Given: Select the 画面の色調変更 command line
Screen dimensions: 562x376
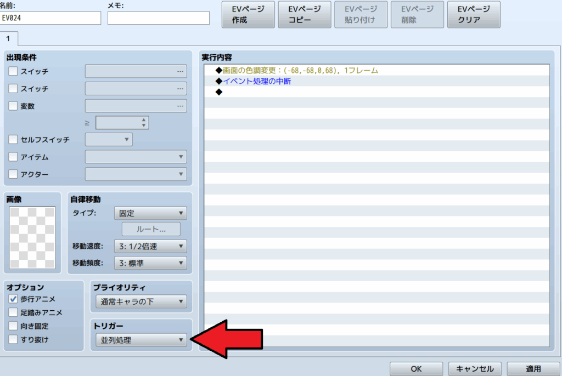Looking at the screenshot, I should (x=376, y=71).
